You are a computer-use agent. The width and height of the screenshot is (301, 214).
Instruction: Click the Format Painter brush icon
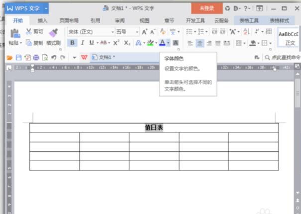point(53,33)
